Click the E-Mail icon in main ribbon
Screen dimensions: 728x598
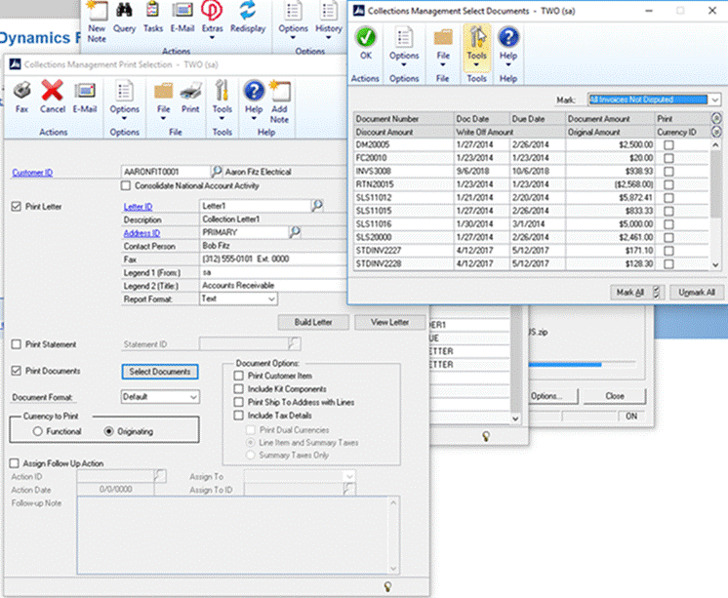pyautogui.click(x=182, y=11)
